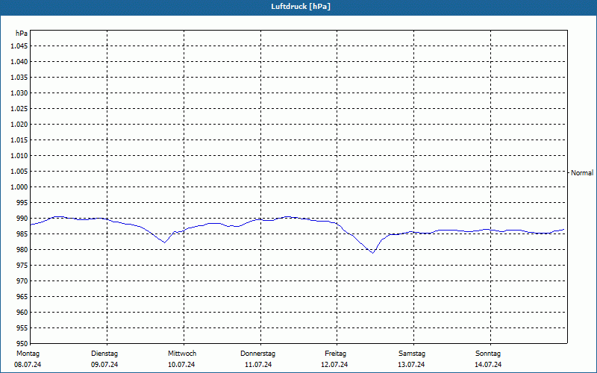
Task: Click the 960 axis value
Action: (22, 312)
